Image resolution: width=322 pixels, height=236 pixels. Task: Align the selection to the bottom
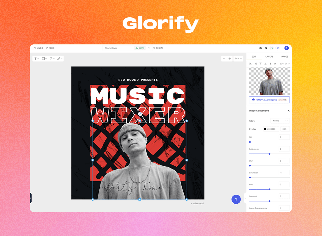click(265, 64)
